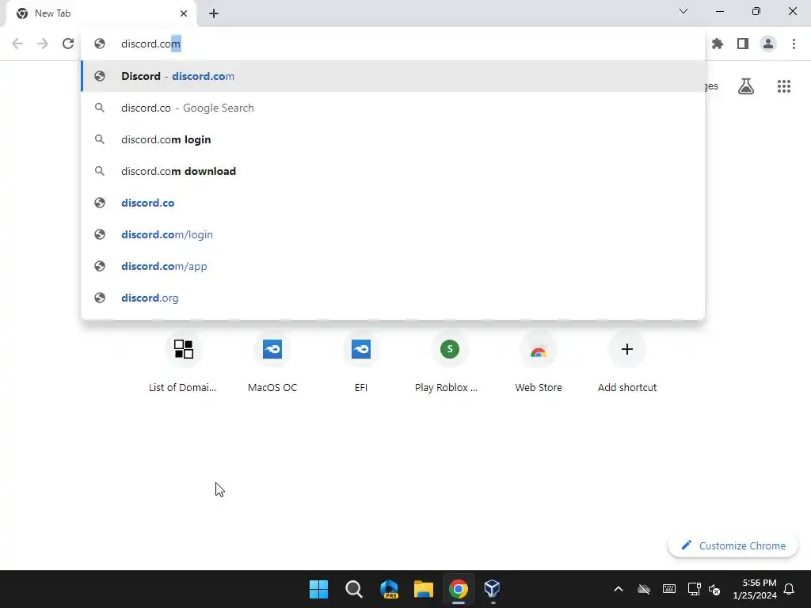Image resolution: width=811 pixels, height=608 pixels.
Task: Open the Windows Start menu
Action: (318, 589)
